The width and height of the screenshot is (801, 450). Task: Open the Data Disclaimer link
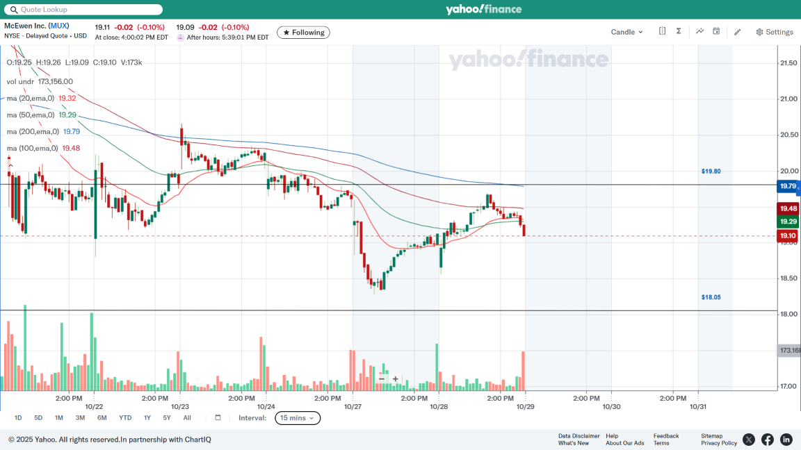[578, 436]
